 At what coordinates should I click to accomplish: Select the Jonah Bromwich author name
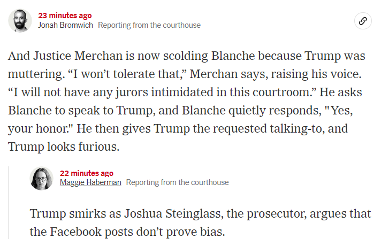pos(65,25)
